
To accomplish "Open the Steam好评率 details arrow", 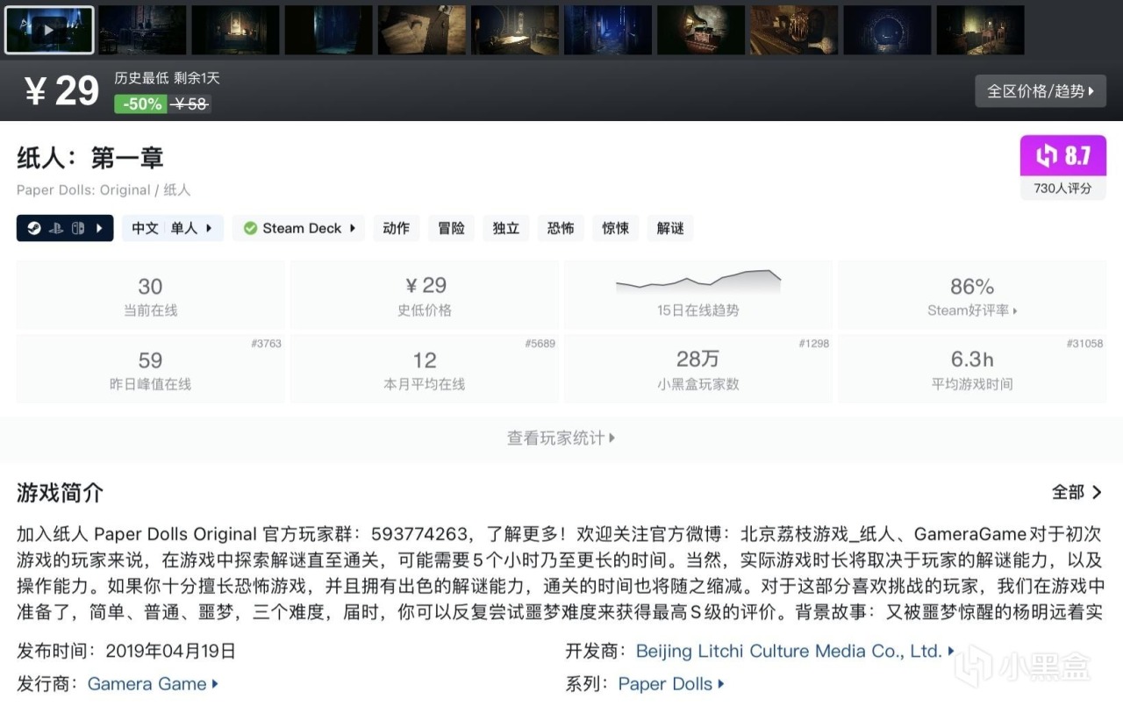I will pyautogui.click(x=1015, y=310).
